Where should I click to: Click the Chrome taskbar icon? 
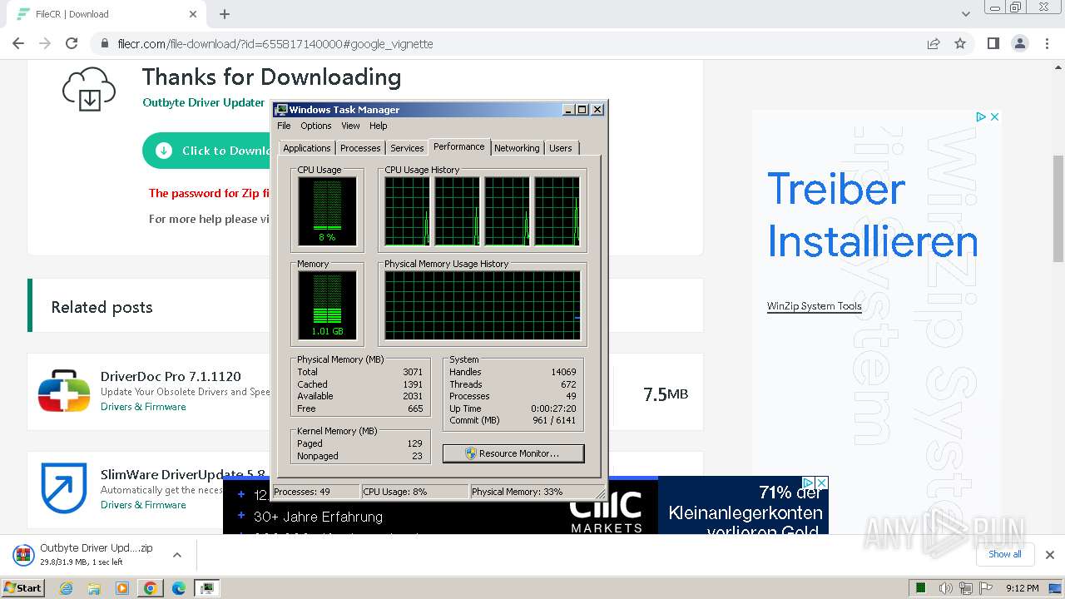(150, 588)
